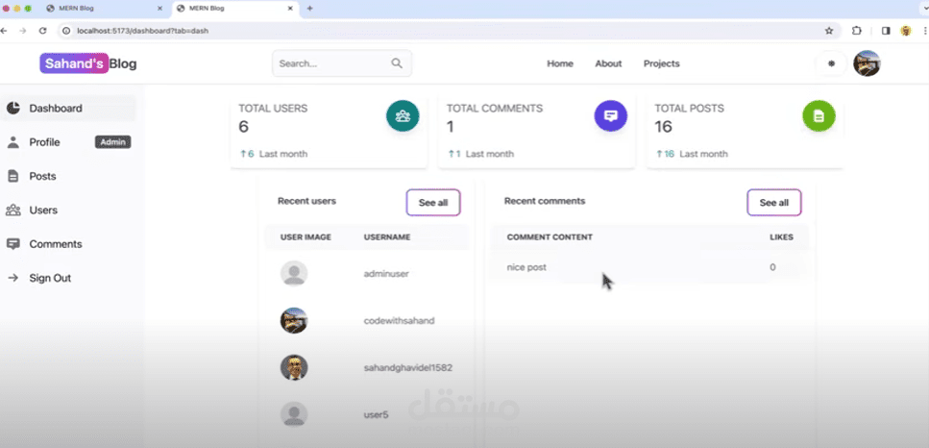Click the USERNAME column header
The height and width of the screenshot is (448, 929).
click(x=387, y=237)
